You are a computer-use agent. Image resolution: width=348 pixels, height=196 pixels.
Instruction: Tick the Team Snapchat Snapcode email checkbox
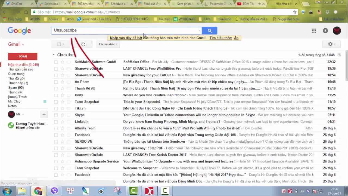coord(56,102)
